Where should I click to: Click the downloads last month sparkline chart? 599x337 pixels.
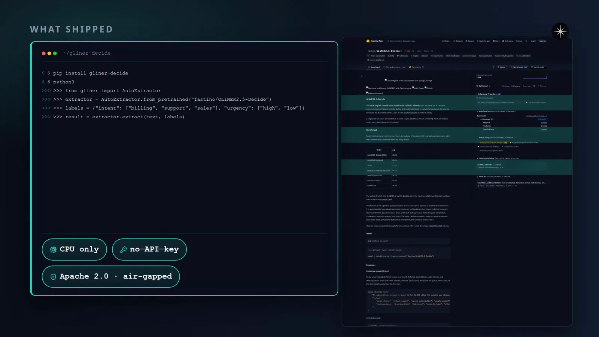click(535, 77)
